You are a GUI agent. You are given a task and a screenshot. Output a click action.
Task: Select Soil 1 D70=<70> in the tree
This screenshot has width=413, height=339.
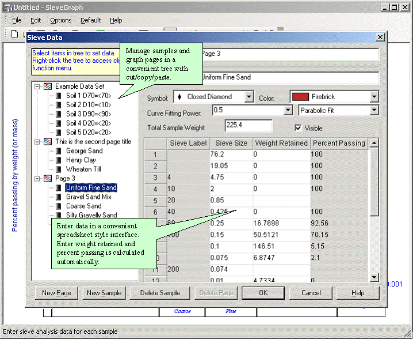[x=89, y=96]
